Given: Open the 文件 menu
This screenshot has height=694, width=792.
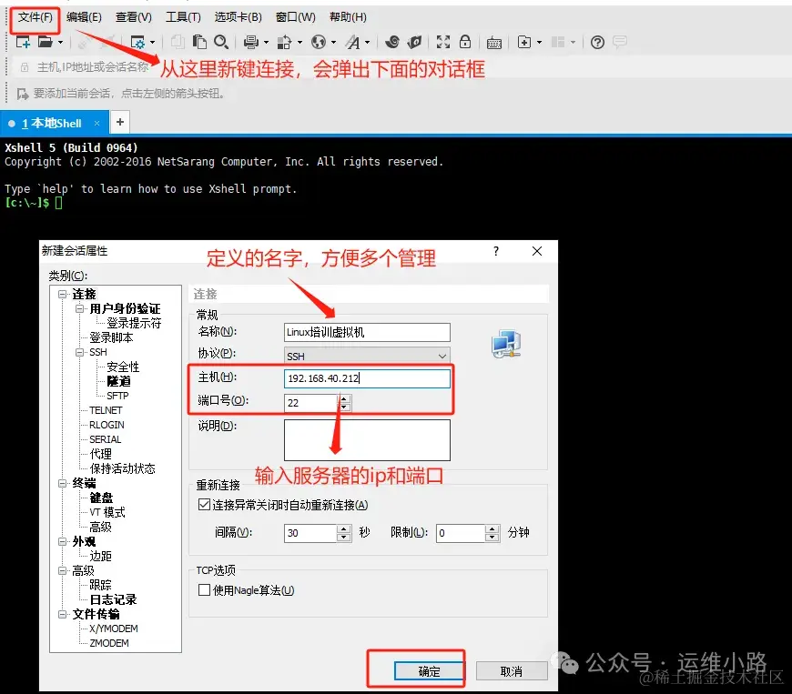Looking at the screenshot, I should coord(34,16).
